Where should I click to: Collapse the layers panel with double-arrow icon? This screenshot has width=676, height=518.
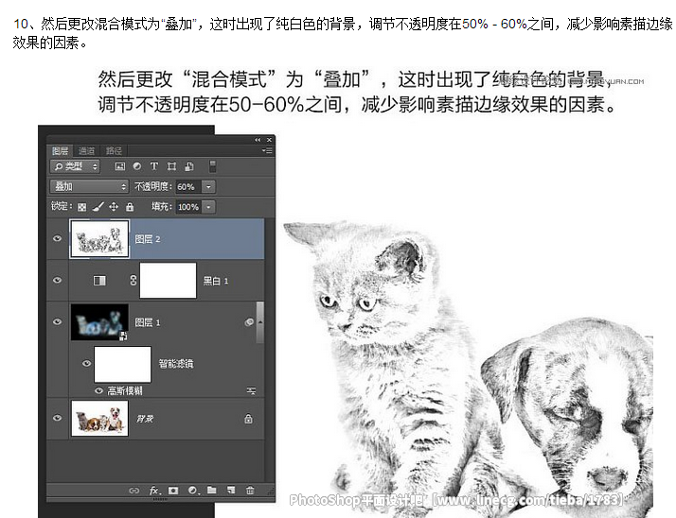[x=258, y=140]
